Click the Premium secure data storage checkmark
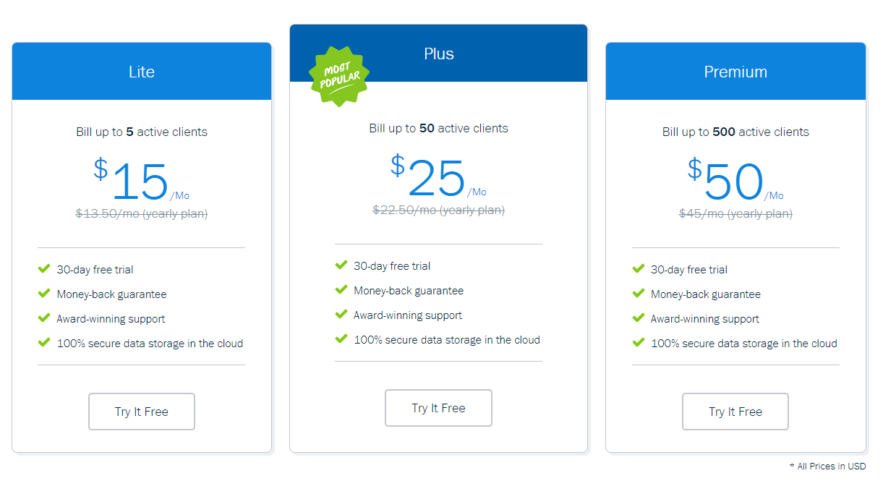Screen dimensions: 883x481 coord(638,343)
